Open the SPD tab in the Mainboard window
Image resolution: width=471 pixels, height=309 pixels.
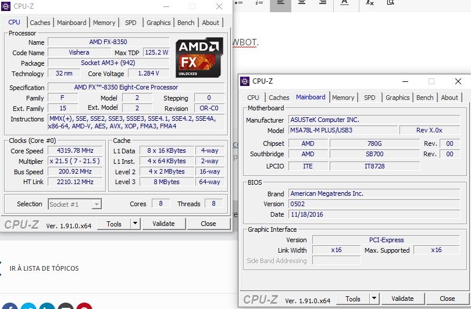click(x=369, y=98)
